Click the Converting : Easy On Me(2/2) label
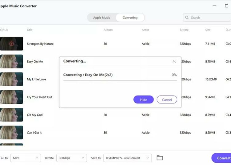231x165 pixels. coord(88,75)
